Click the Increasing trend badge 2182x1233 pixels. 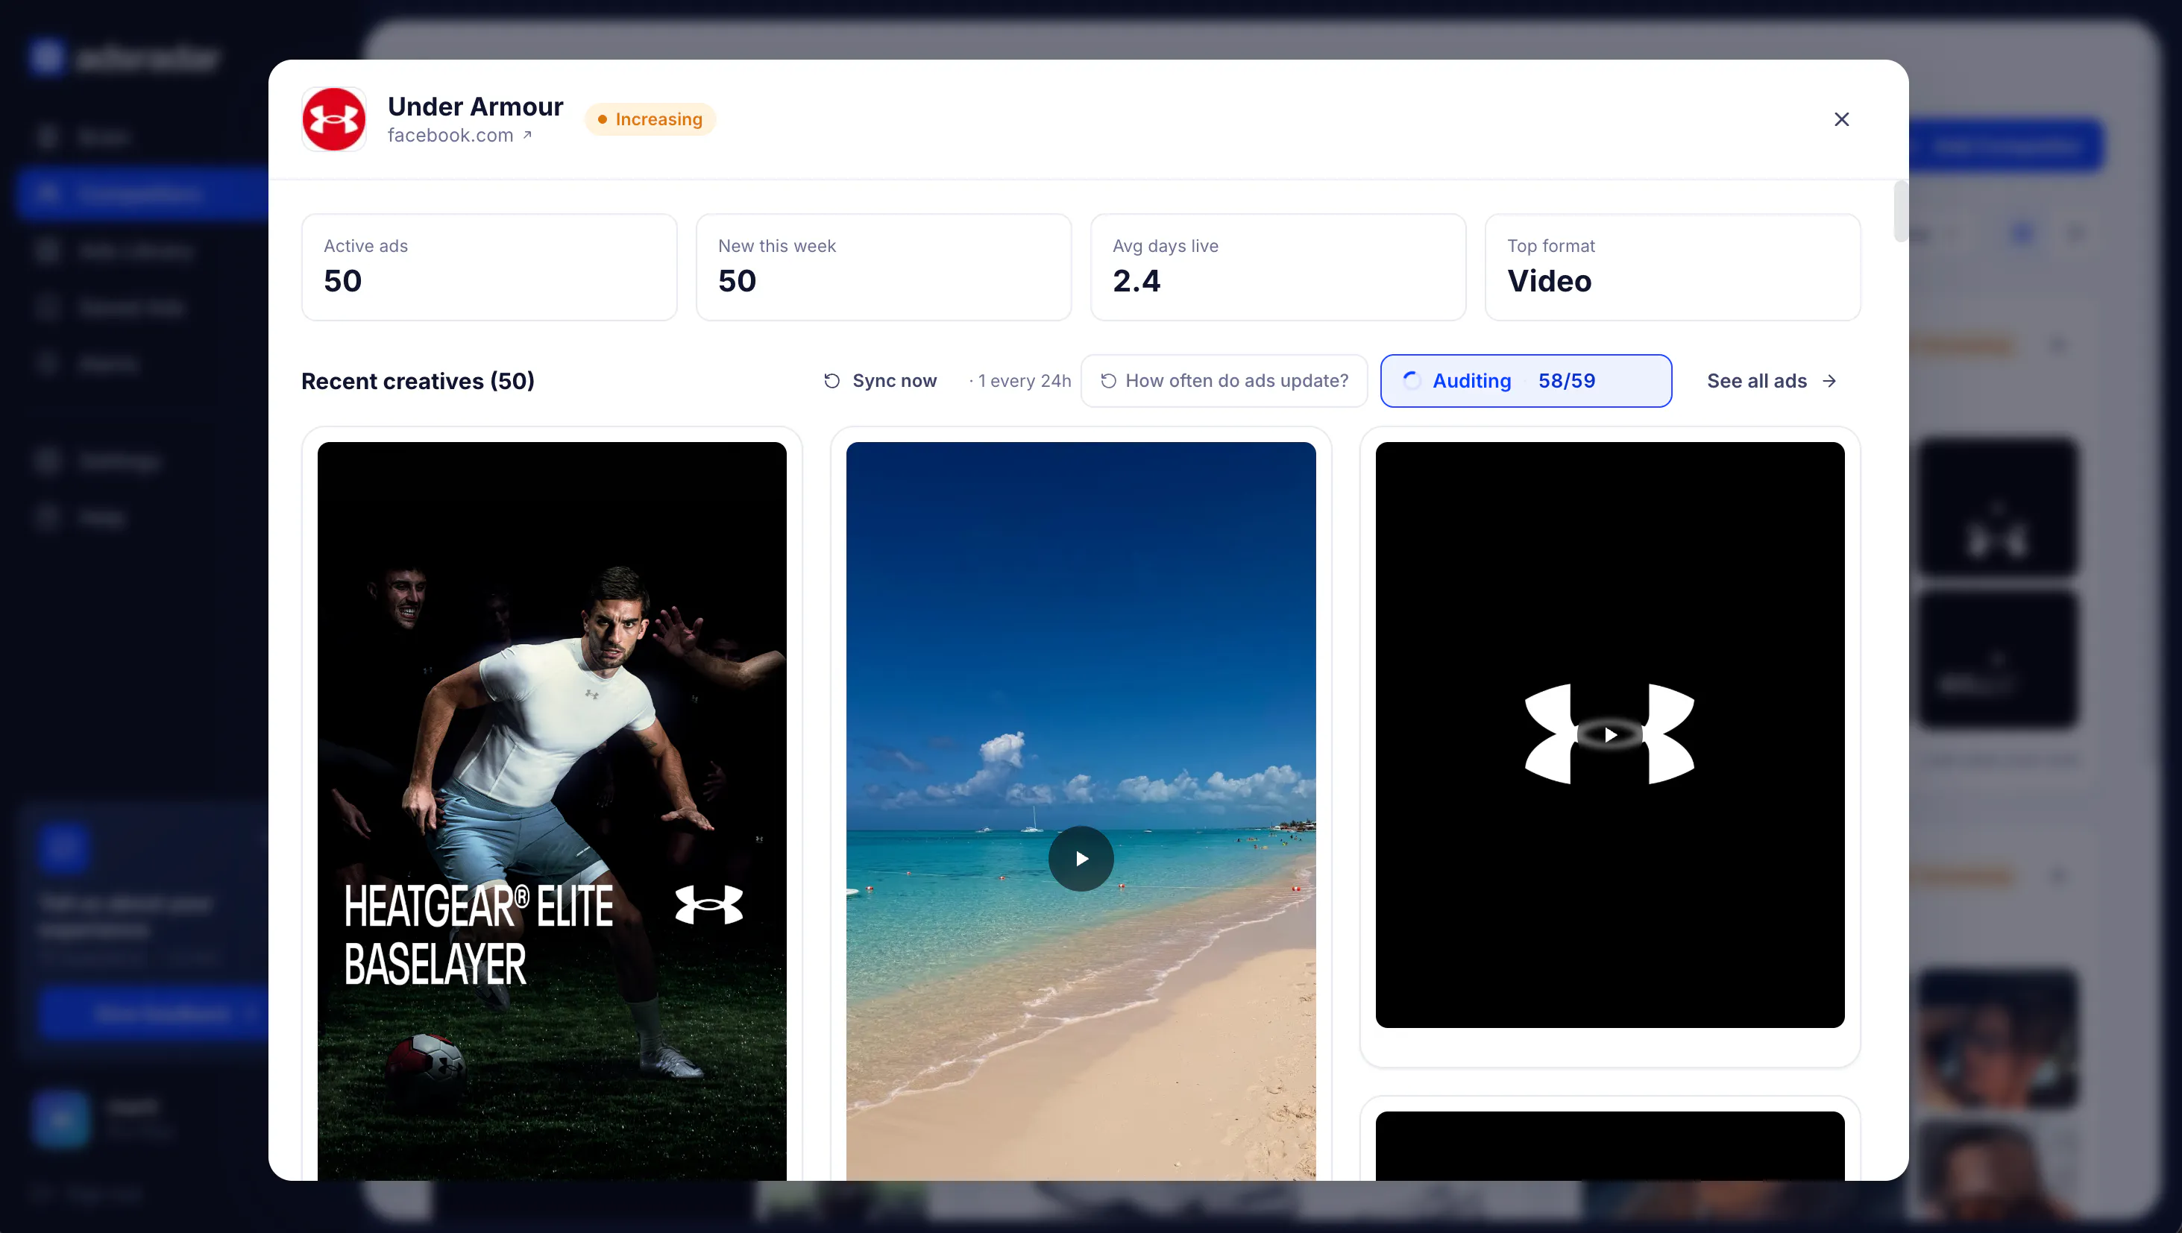click(x=650, y=119)
